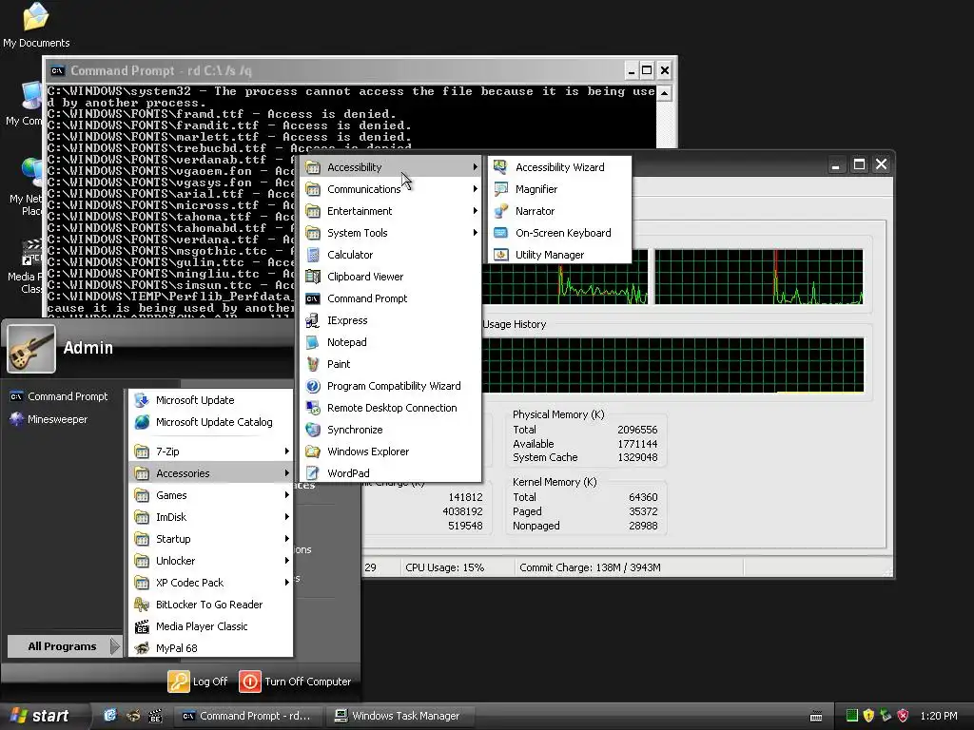Viewport: 974px width, 730px height.
Task: Open Microsoft Update Catalog icon
Action: tap(142, 422)
